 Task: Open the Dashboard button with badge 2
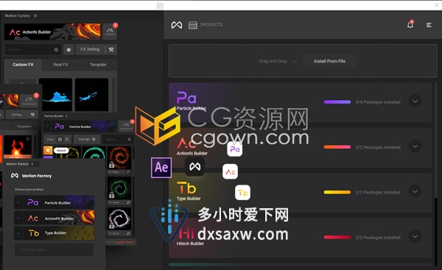[29, 101]
